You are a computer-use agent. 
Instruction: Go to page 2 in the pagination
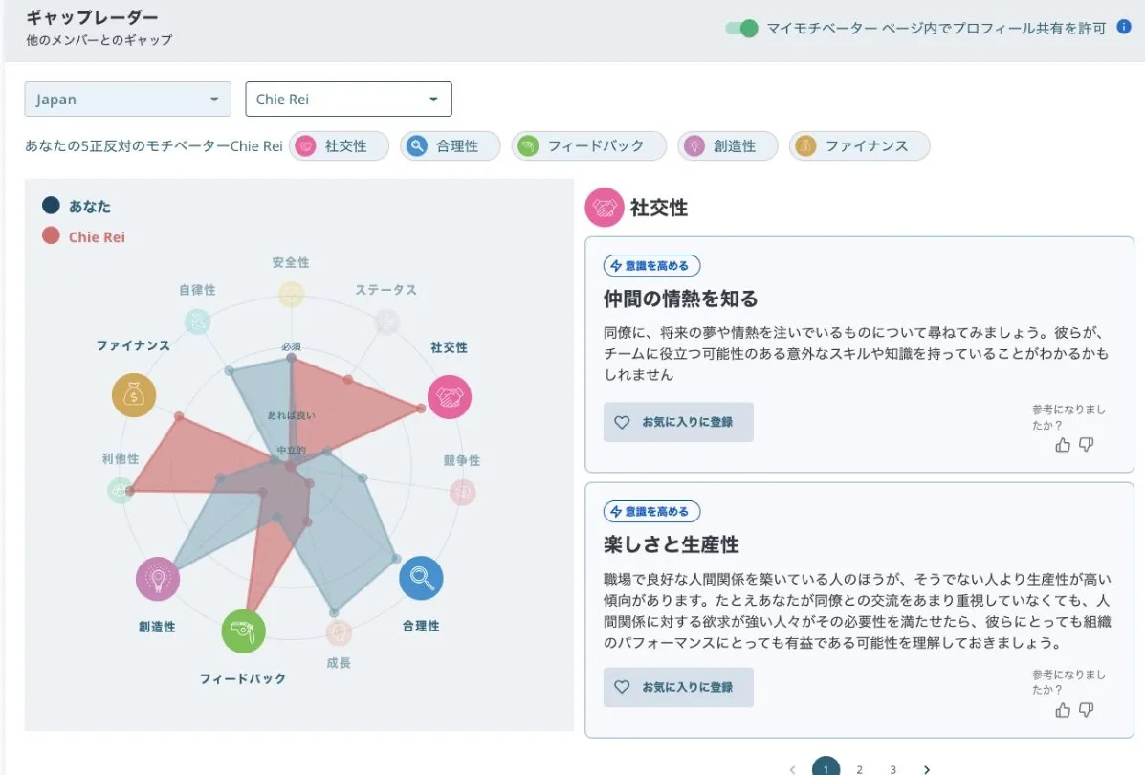(859, 768)
